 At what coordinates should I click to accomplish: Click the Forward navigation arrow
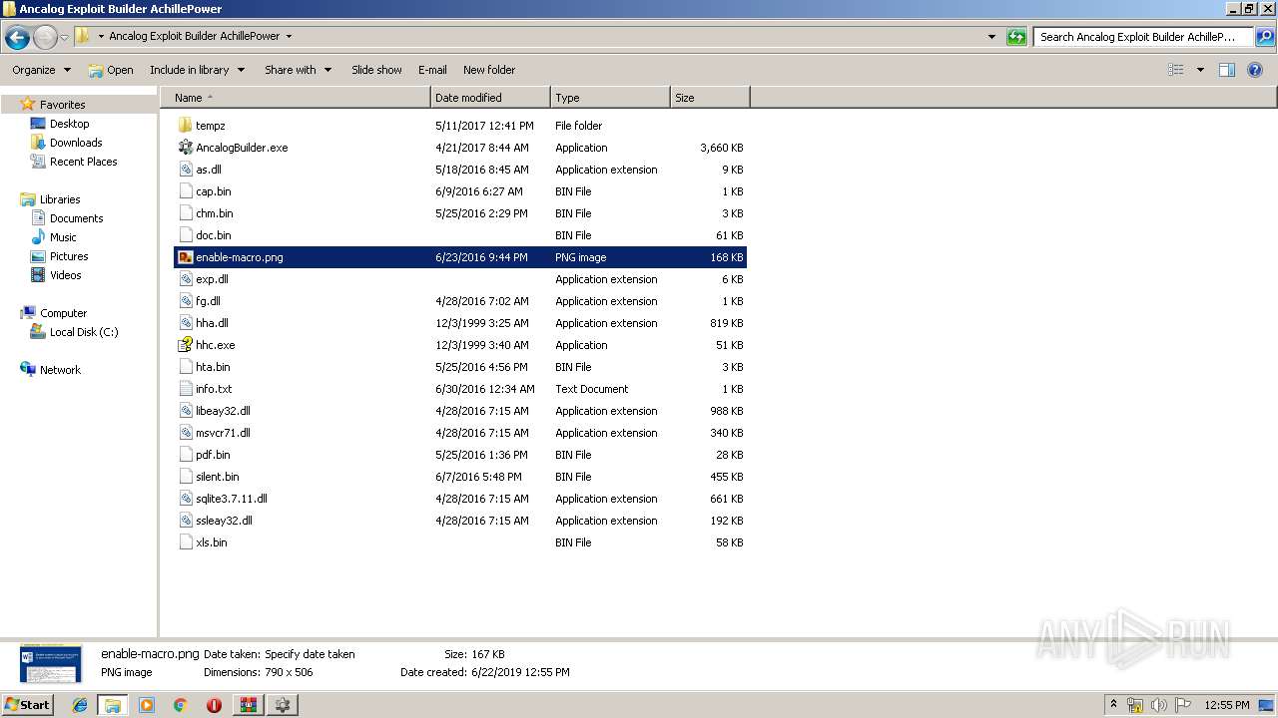coord(45,38)
